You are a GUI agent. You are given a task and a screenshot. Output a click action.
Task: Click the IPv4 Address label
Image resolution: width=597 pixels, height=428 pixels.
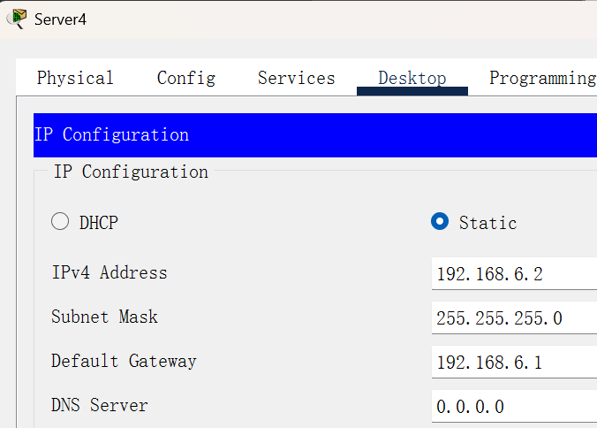[x=110, y=272]
